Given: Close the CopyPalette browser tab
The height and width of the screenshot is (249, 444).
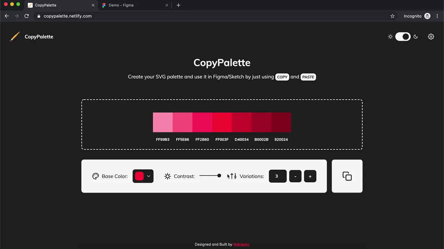Looking at the screenshot, I should pos(93,5).
